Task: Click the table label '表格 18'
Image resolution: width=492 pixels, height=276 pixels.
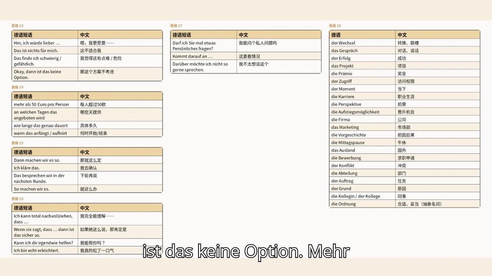Action: (x=335, y=26)
